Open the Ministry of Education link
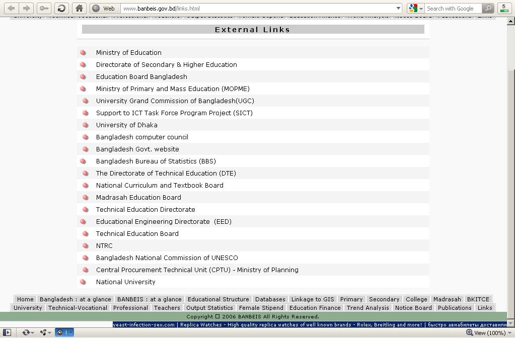 [x=128, y=52]
